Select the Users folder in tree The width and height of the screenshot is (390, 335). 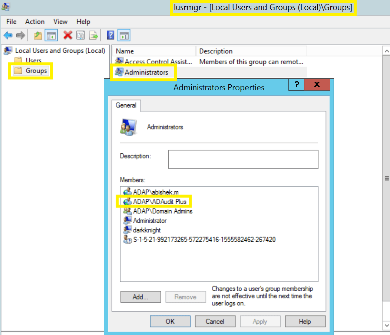click(33, 61)
